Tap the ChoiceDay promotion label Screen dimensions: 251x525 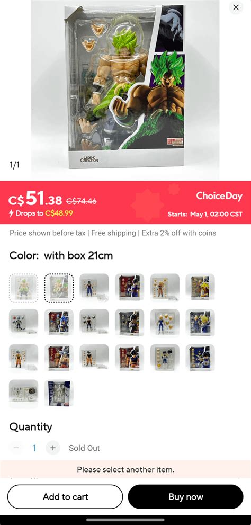coord(219,196)
